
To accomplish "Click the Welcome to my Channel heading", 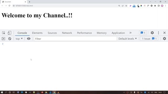I will [x=37, y=15].
